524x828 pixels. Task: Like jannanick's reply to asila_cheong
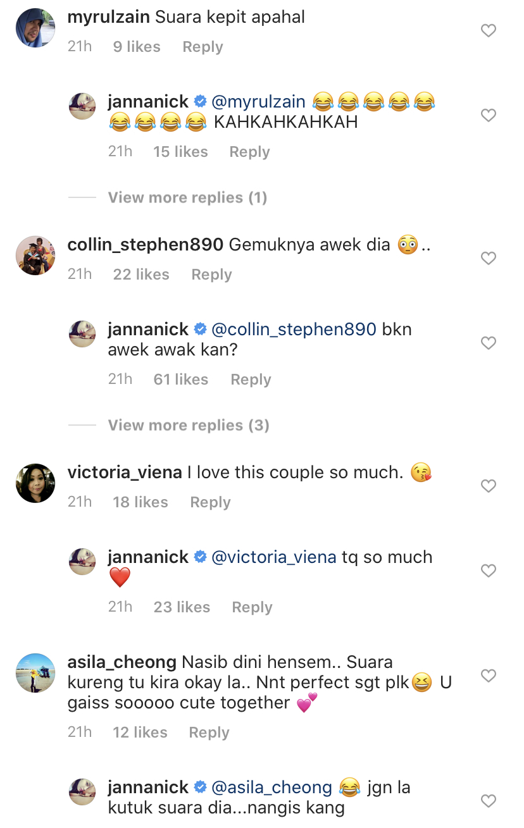[489, 801]
